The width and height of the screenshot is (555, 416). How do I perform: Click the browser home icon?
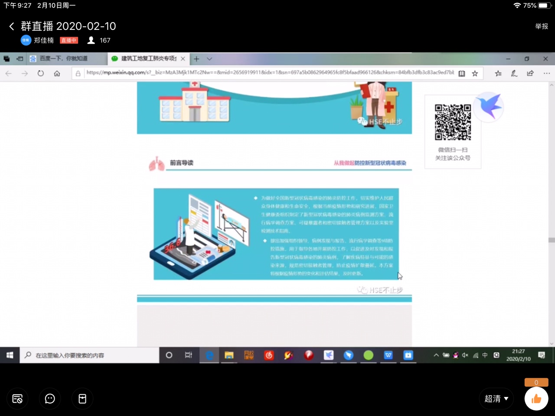[57, 73]
